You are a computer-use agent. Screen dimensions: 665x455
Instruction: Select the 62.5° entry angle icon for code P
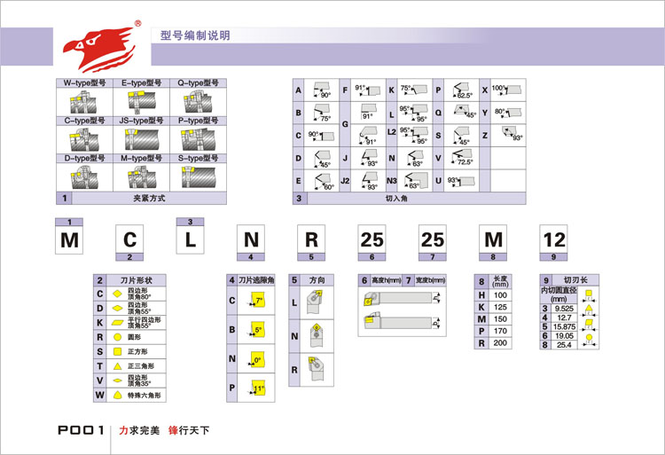(462, 90)
